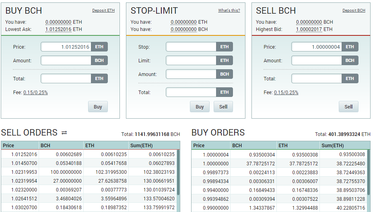377x212 pixels.
Task: Click sell order amount 100.00000000 BCH
Action: click(x=66, y=172)
